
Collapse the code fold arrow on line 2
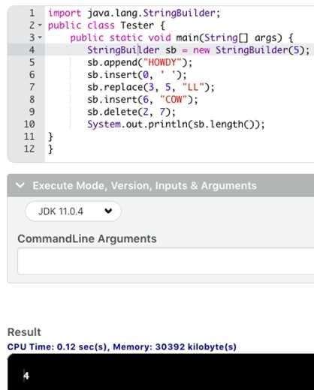[40, 25]
